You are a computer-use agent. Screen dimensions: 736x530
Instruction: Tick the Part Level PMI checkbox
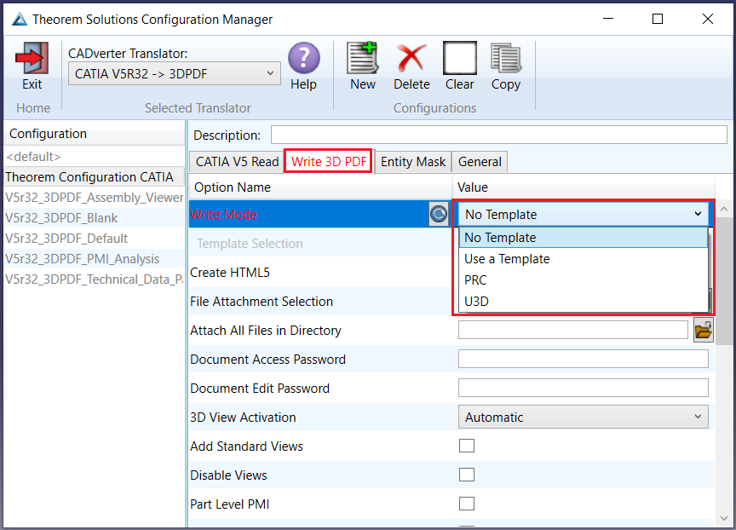coord(467,504)
